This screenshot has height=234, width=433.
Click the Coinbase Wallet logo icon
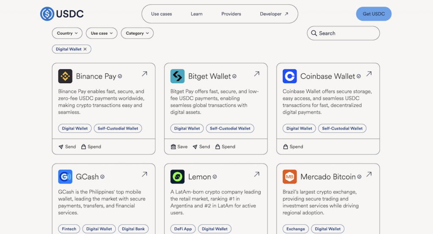[290, 76]
